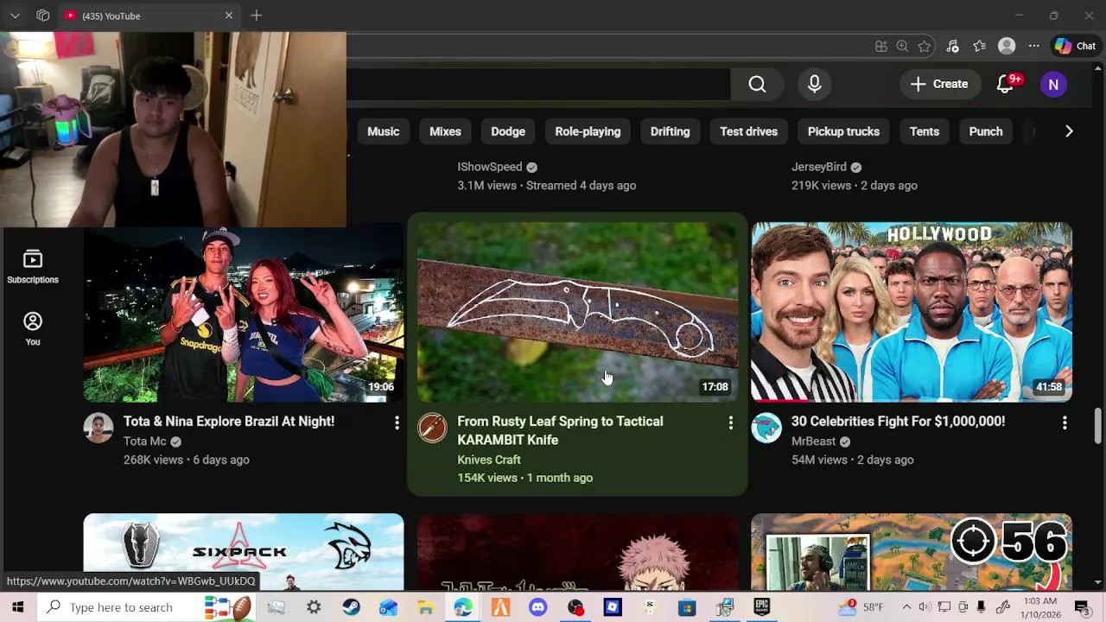The width and height of the screenshot is (1106, 622).
Task: Open the Create button
Action: point(939,84)
